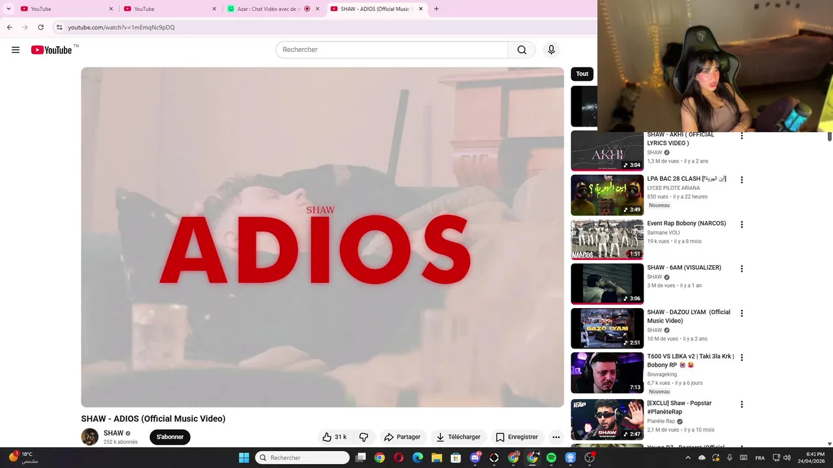The image size is (833, 468).
Task: Save the video using Enregistrer
Action: 517,437
